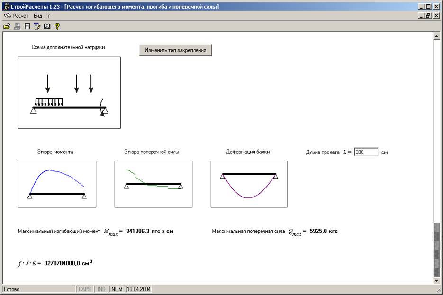The width and height of the screenshot is (443, 295).
Task: Click the yellow question mark help icon
Action: click(x=57, y=27)
